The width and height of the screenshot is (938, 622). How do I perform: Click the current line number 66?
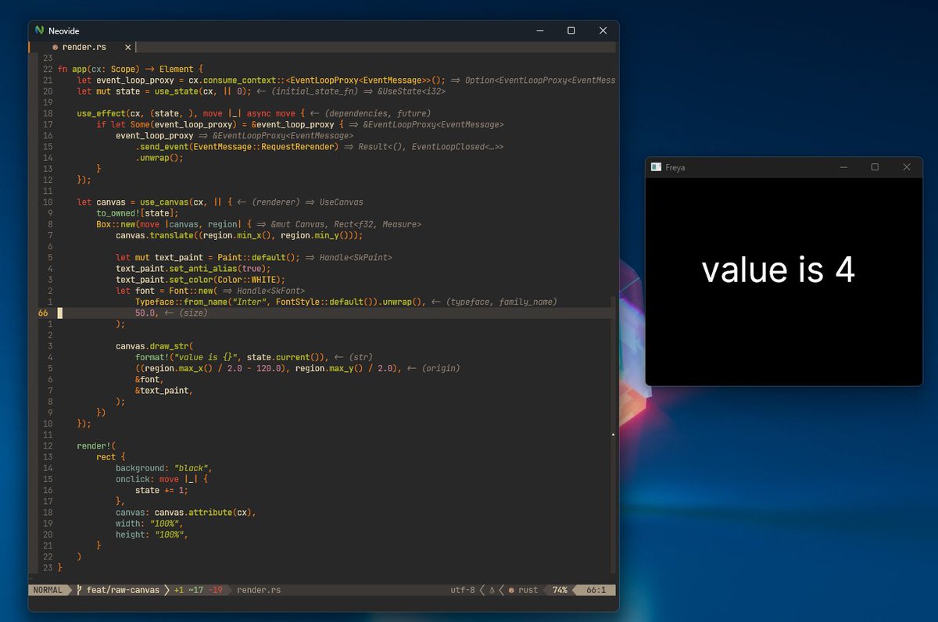[x=43, y=313]
